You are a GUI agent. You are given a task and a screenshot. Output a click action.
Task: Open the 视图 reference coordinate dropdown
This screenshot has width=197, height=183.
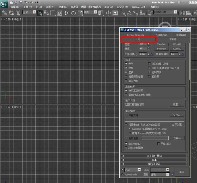95,12
